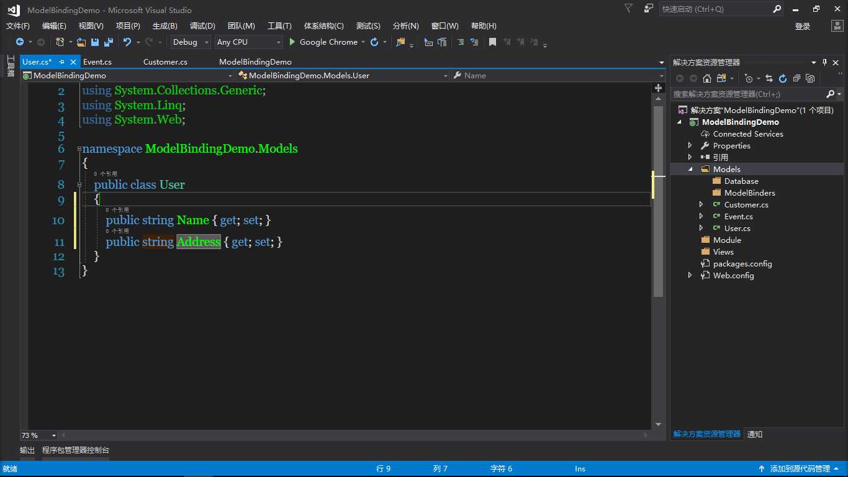The image size is (848, 477).
Task: Click Collapse All icon in Solution Explorer
Action: point(796,78)
